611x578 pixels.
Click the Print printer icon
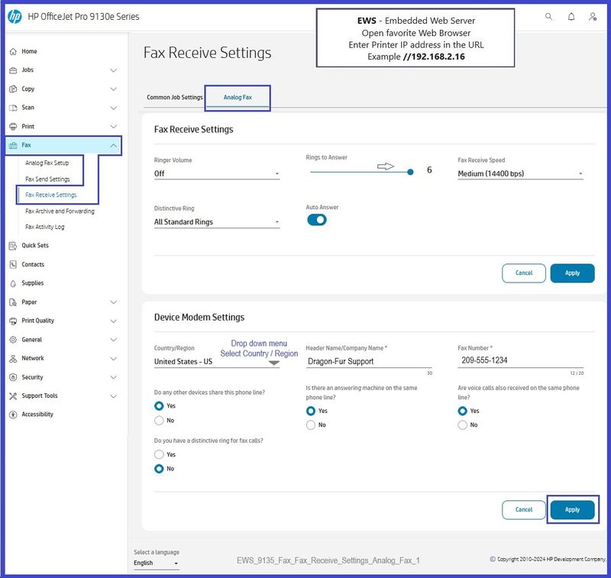(13, 126)
